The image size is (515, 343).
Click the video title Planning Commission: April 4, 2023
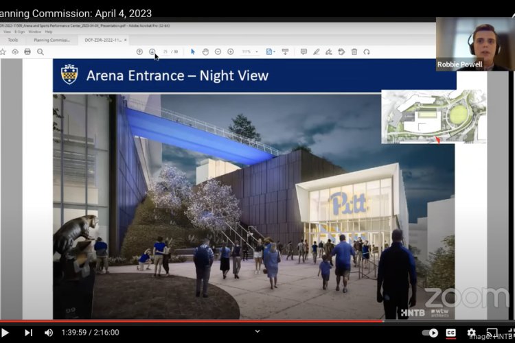(x=76, y=14)
